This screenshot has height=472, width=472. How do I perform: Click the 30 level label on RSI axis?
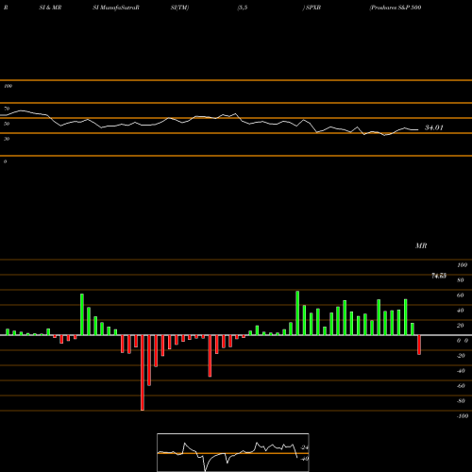[x=7, y=139]
